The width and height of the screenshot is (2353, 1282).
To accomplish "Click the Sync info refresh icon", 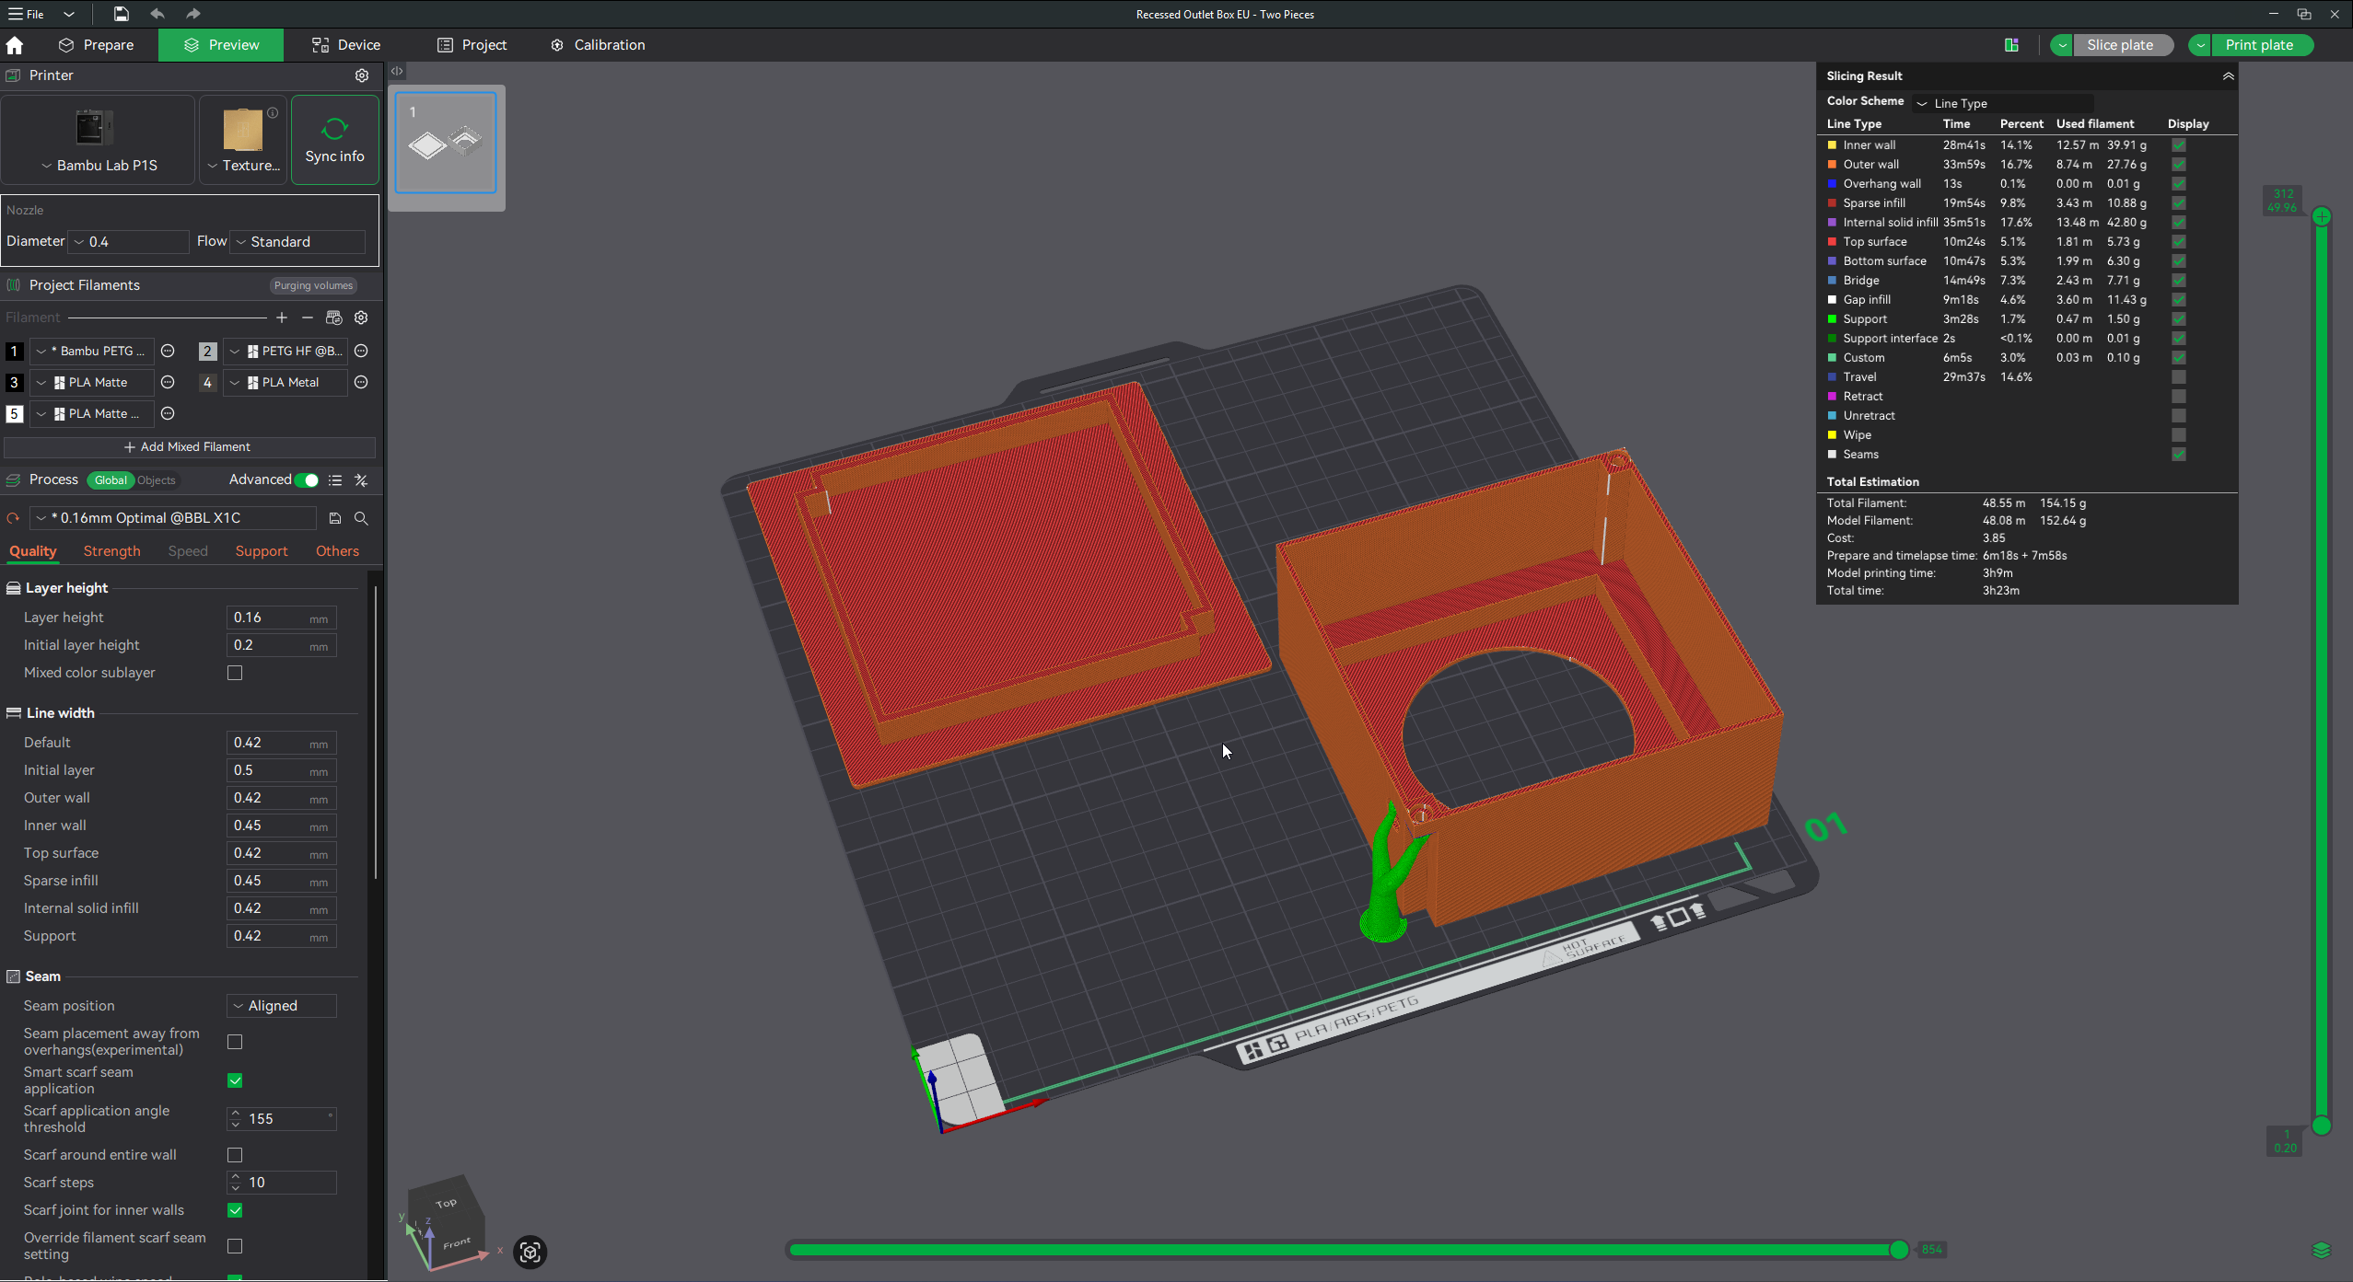I will pos(334,129).
